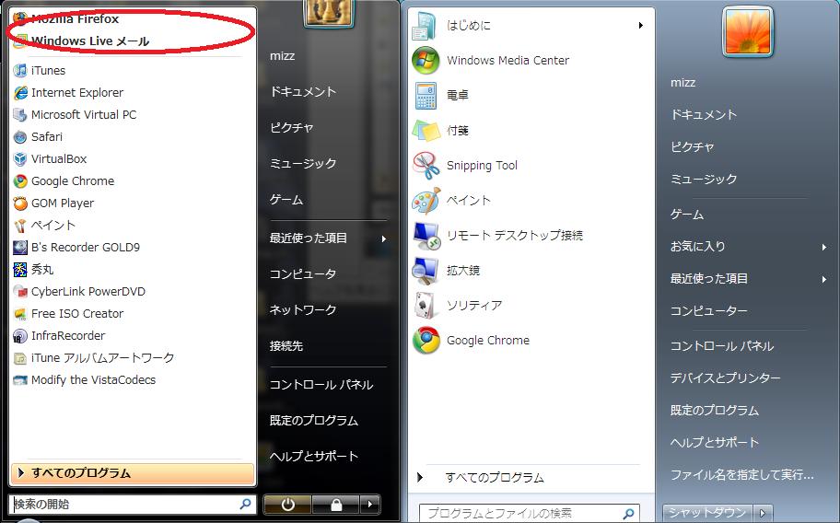The height and width of the screenshot is (523, 840).
Task: Open arrow beside シャットダウン button
Action: tap(763, 513)
